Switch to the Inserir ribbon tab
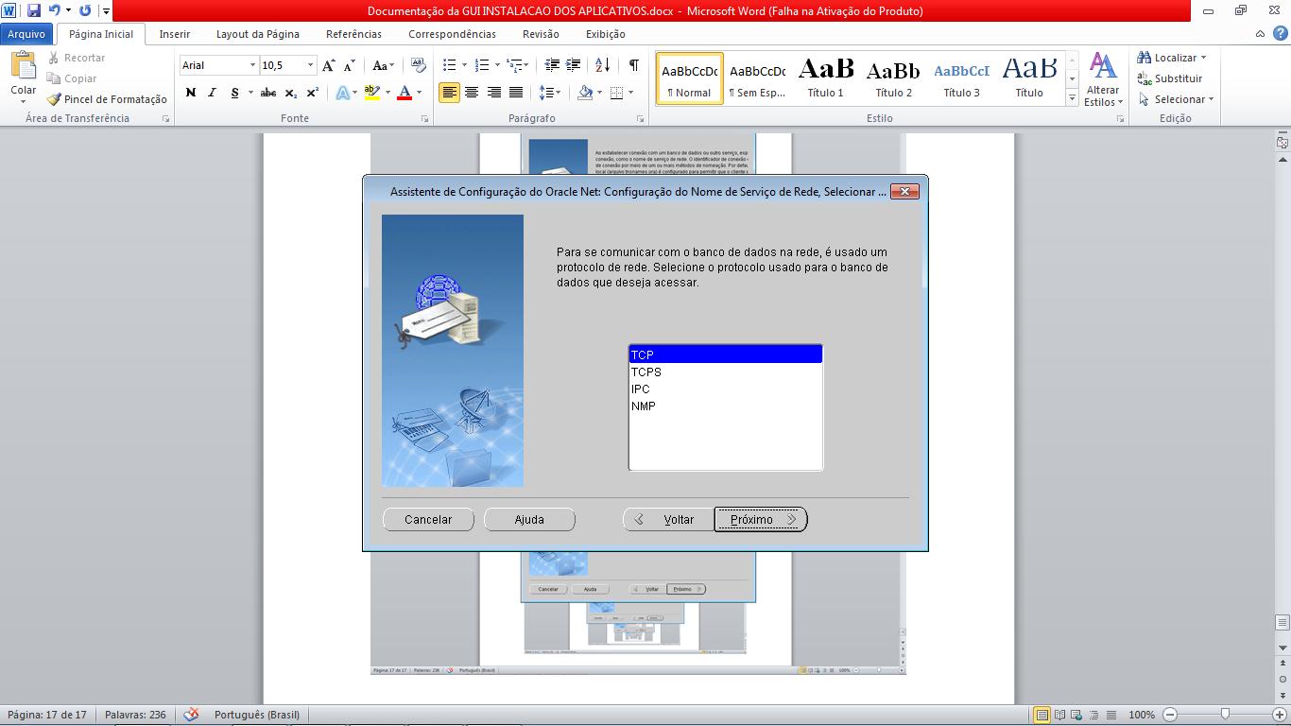The image size is (1291, 726). coord(174,33)
